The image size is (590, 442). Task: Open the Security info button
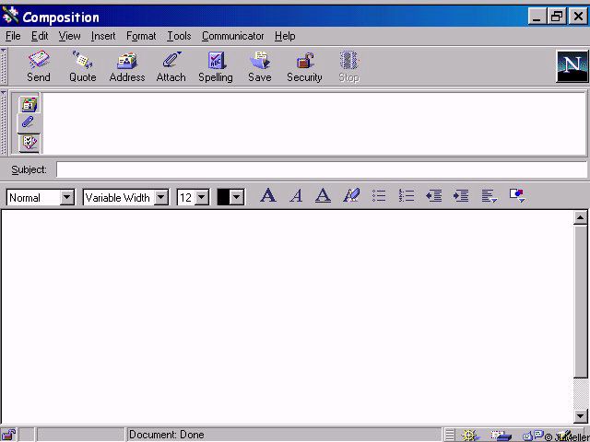(304, 66)
